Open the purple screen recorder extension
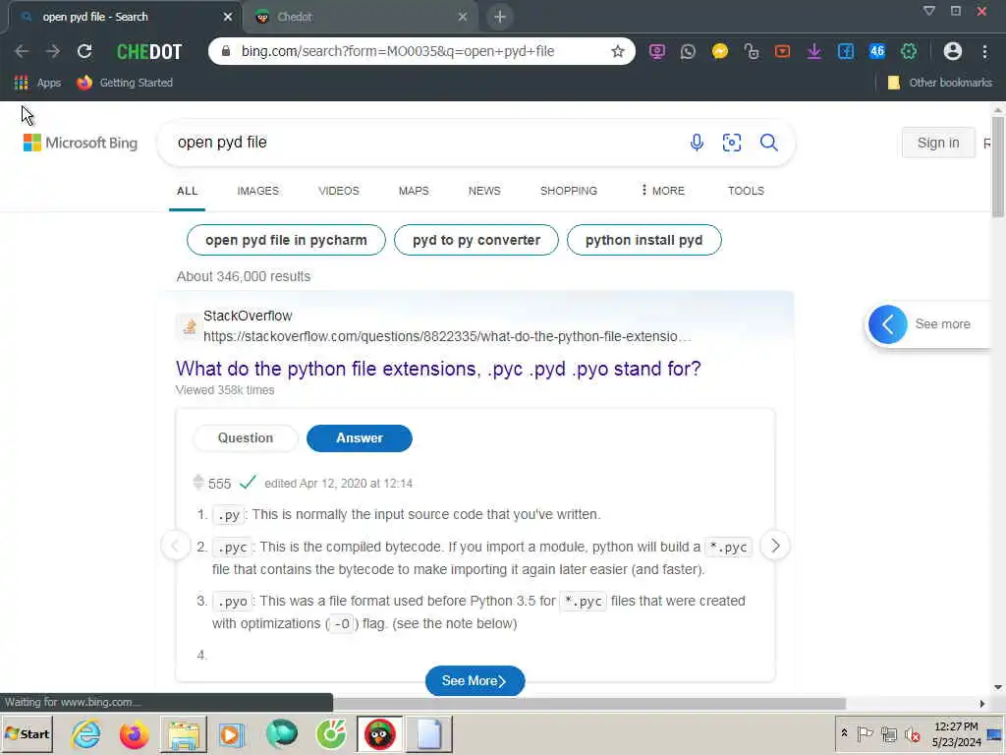 point(657,51)
